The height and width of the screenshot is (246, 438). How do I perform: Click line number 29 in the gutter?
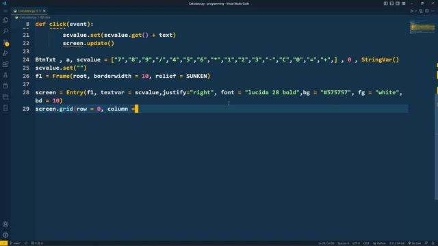click(x=26, y=109)
